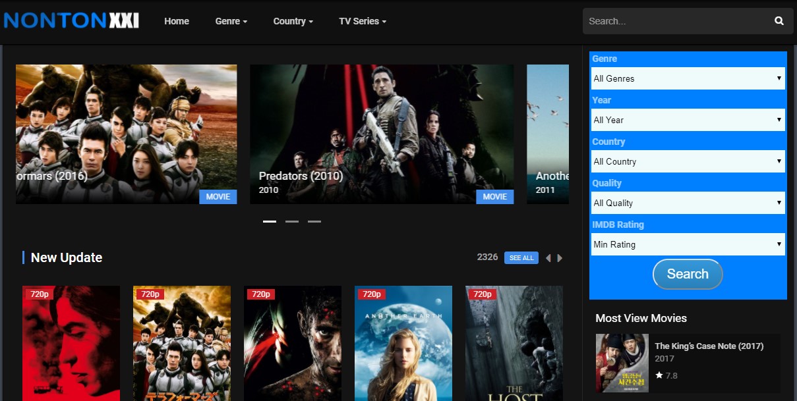Open the All Genres dropdown
Viewport: 797px width, 401px height.
[688, 78]
